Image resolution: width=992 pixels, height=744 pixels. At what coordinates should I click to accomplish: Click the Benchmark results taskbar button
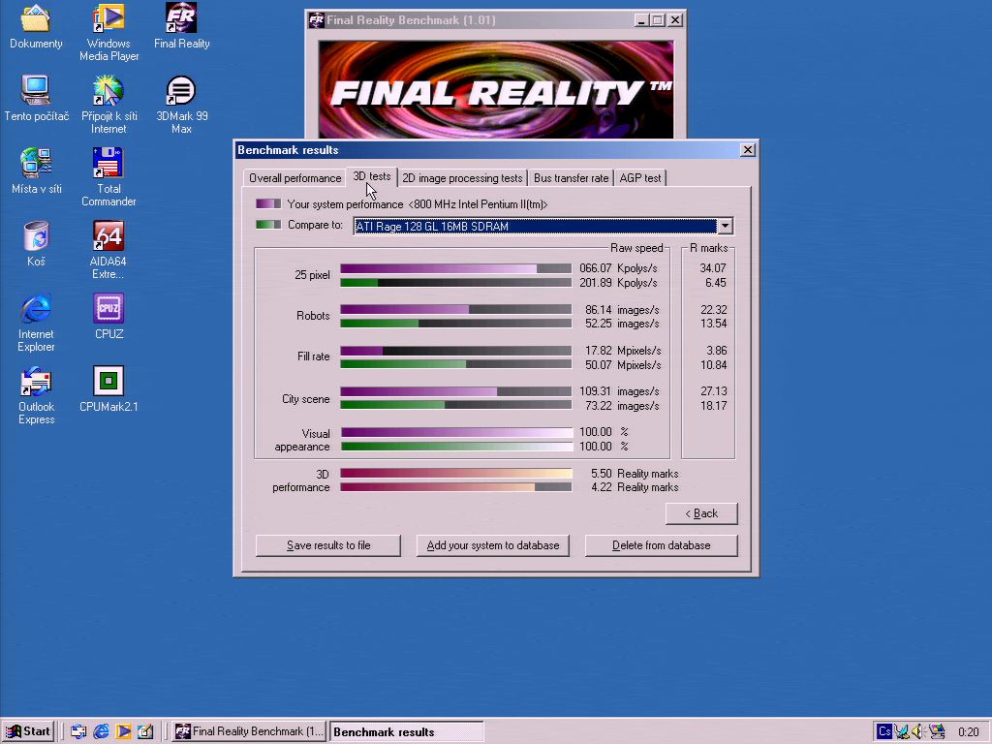(x=407, y=731)
